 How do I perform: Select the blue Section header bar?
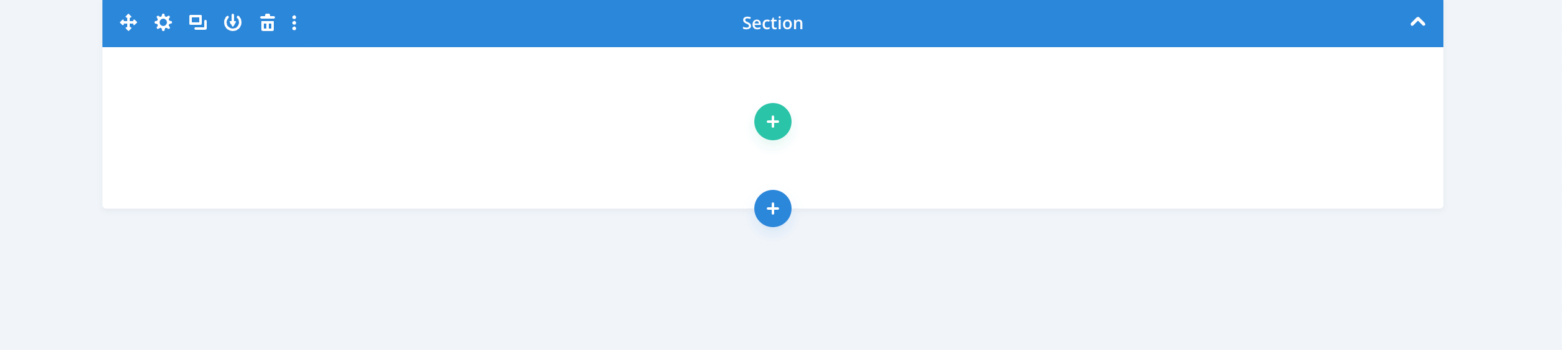[773, 24]
